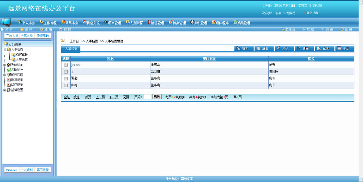The image size is (363, 182).
Task: Click the 修改 (Edit) button
Action: click(x=284, y=48)
